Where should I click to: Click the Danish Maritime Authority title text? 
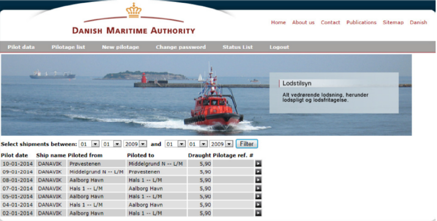[134, 31]
